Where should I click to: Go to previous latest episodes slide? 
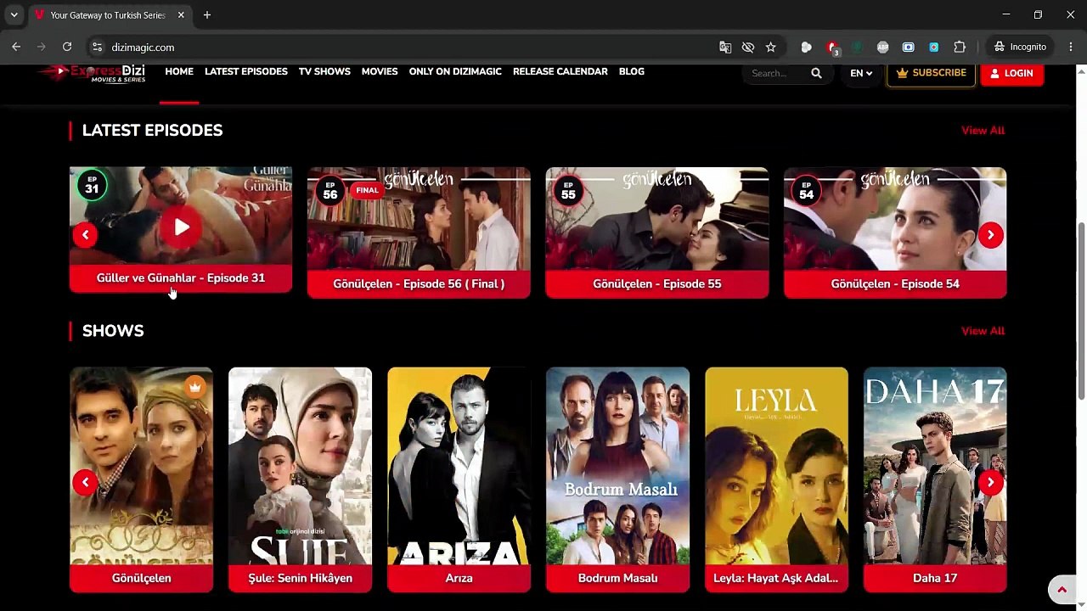tap(85, 235)
